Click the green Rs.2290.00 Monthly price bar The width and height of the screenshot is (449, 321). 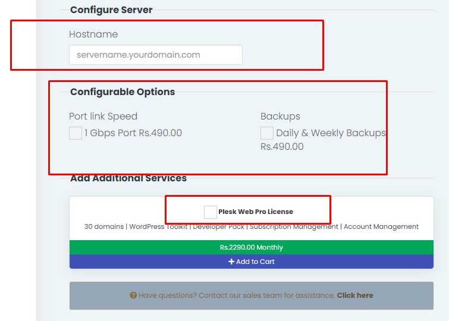(251, 247)
